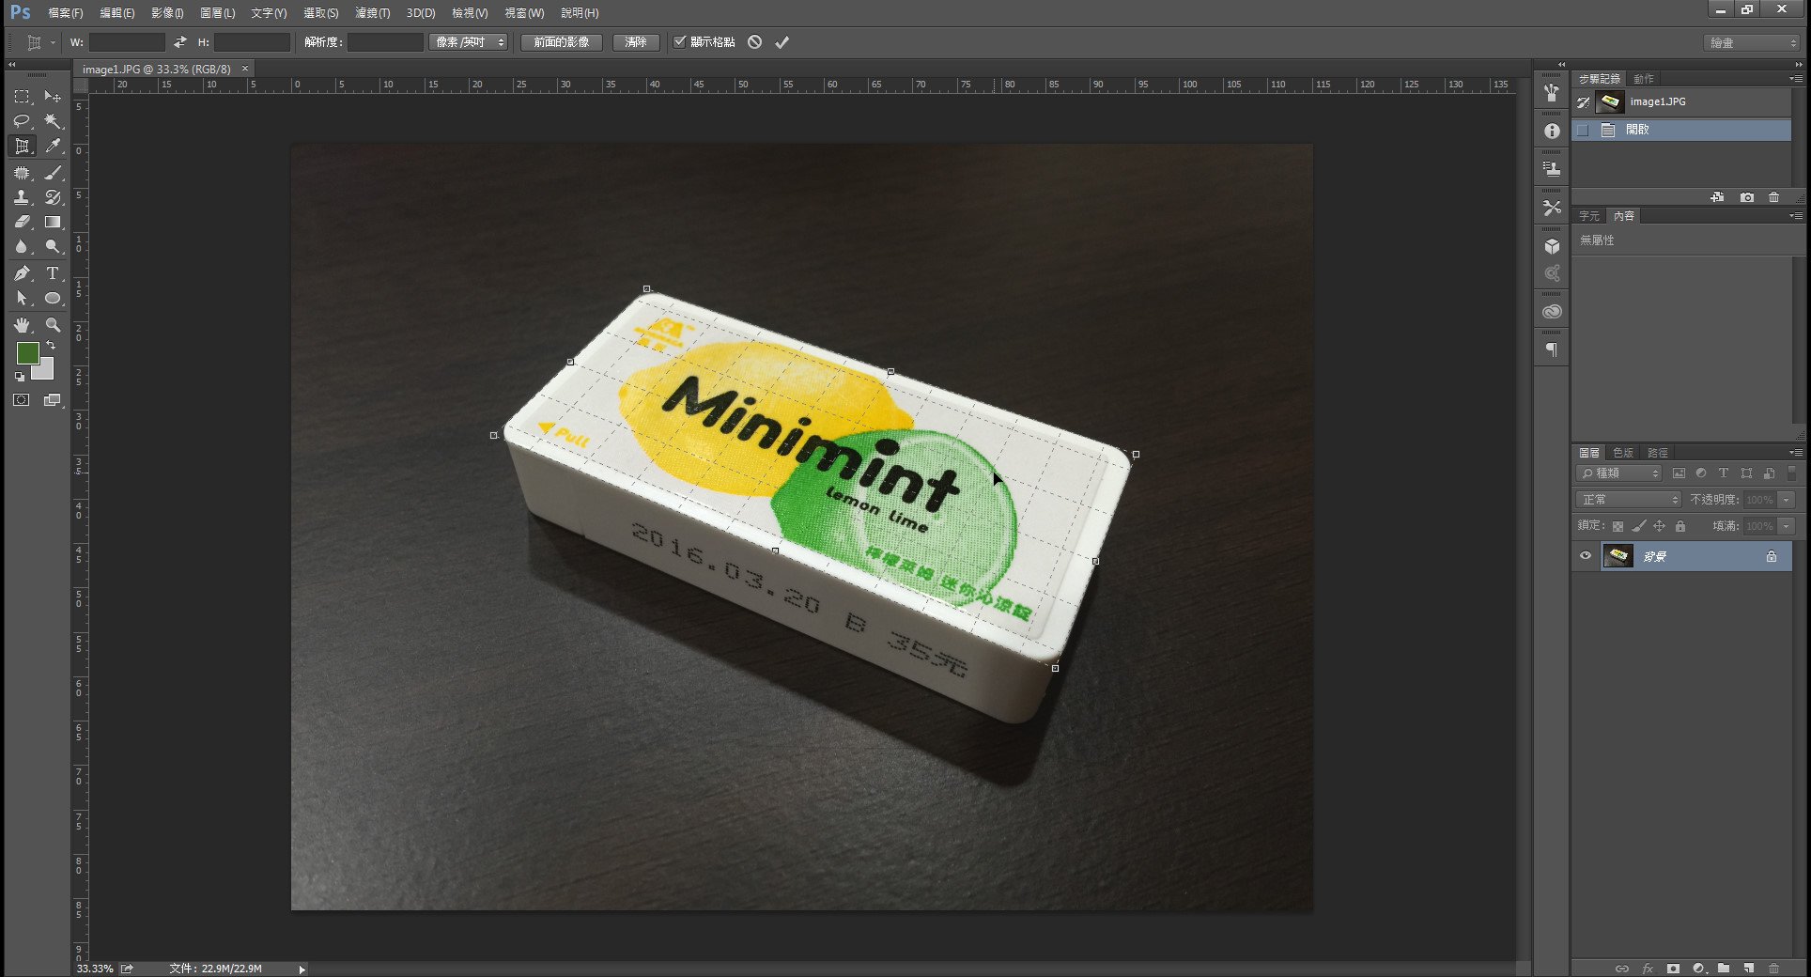Toggle Quick Mask mode
This screenshot has height=977, width=1811.
22,400
